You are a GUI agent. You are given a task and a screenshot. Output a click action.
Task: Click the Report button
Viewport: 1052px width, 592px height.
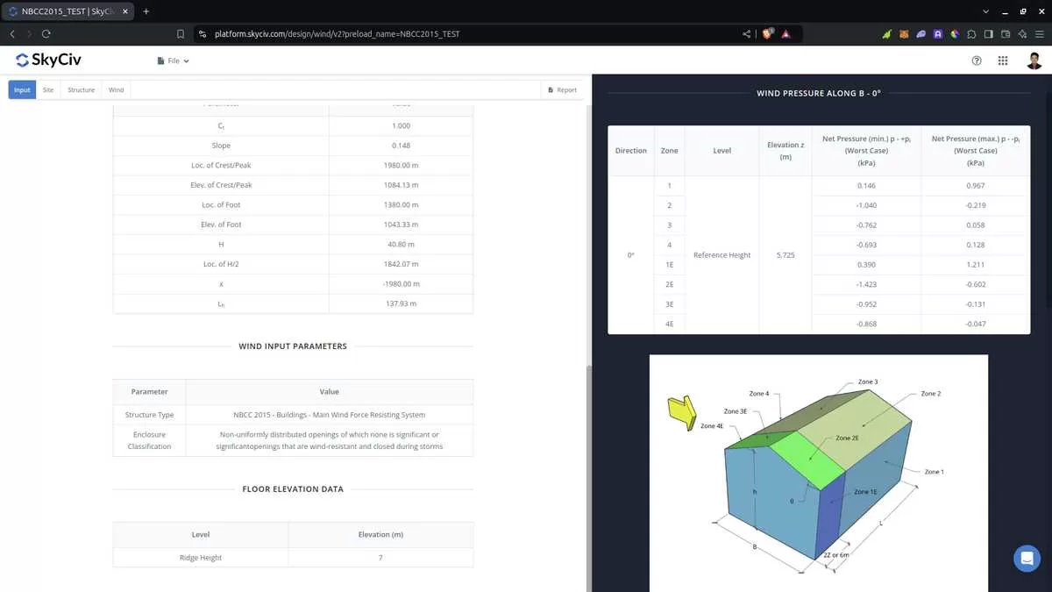coord(562,89)
